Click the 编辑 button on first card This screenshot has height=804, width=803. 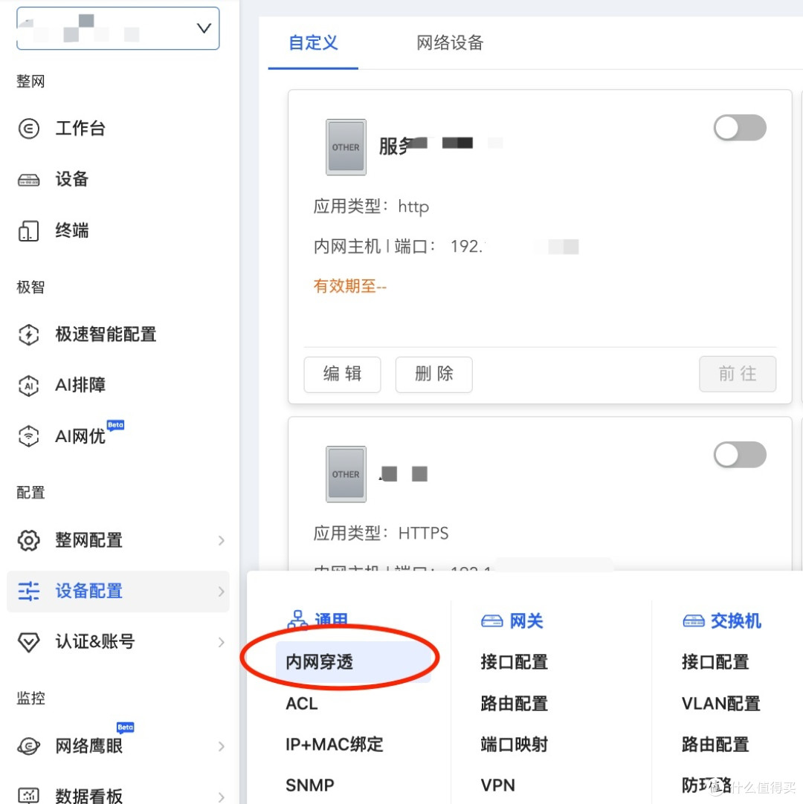point(342,375)
